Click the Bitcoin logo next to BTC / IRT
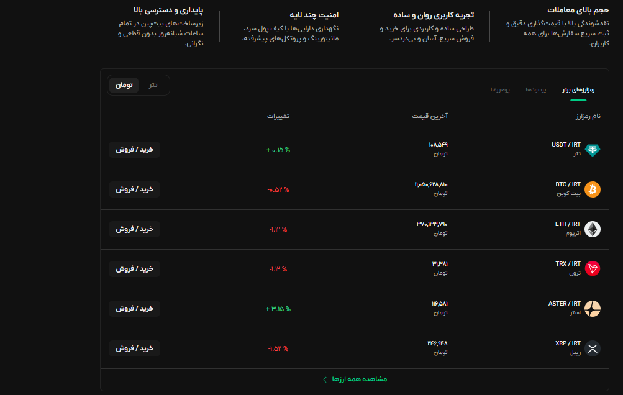Viewport: 623px width, 395px height. (592, 189)
